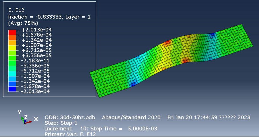The height and width of the screenshot is (137, 259).
Task: Click the (Avg: 75%) legend text
Action: (x=23, y=23)
